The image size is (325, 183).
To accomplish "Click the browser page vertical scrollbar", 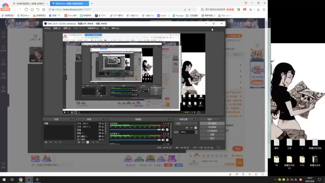I will pyautogui.click(x=266, y=96).
